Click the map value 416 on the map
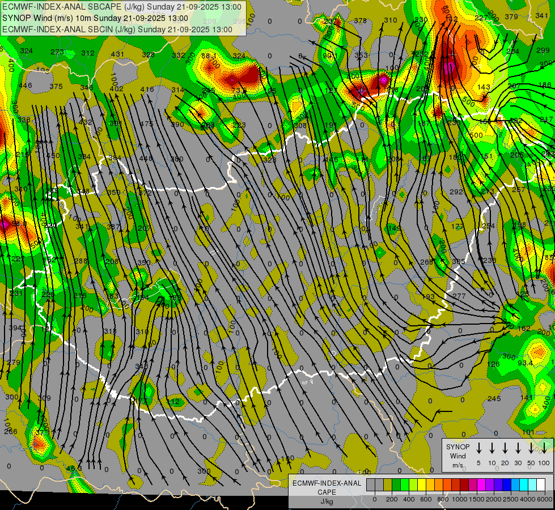Viewport: 555px width, 510px height. (147, 89)
